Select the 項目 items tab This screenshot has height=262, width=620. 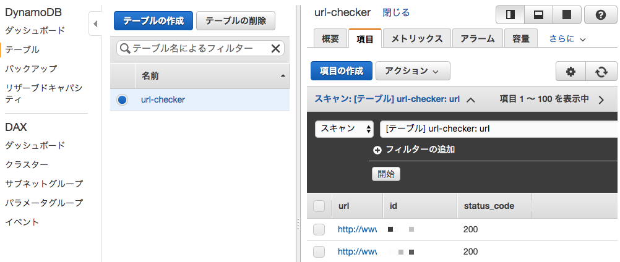(x=365, y=38)
